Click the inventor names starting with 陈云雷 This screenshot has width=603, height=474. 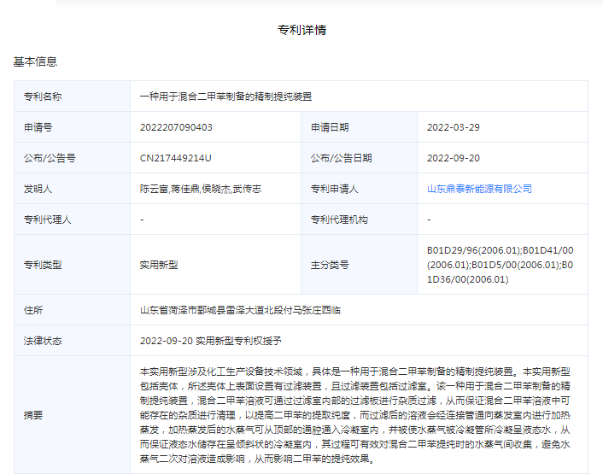point(200,189)
